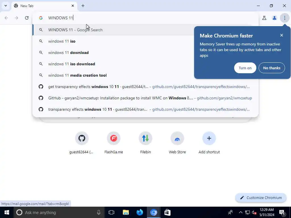Open network status tray icon

248,212
